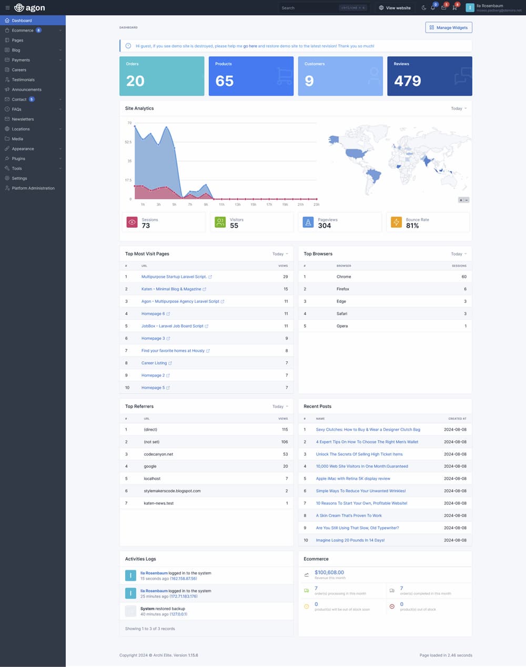526x667 pixels.
Task: Click the globe icon beside View website
Action: tap(381, 8)
